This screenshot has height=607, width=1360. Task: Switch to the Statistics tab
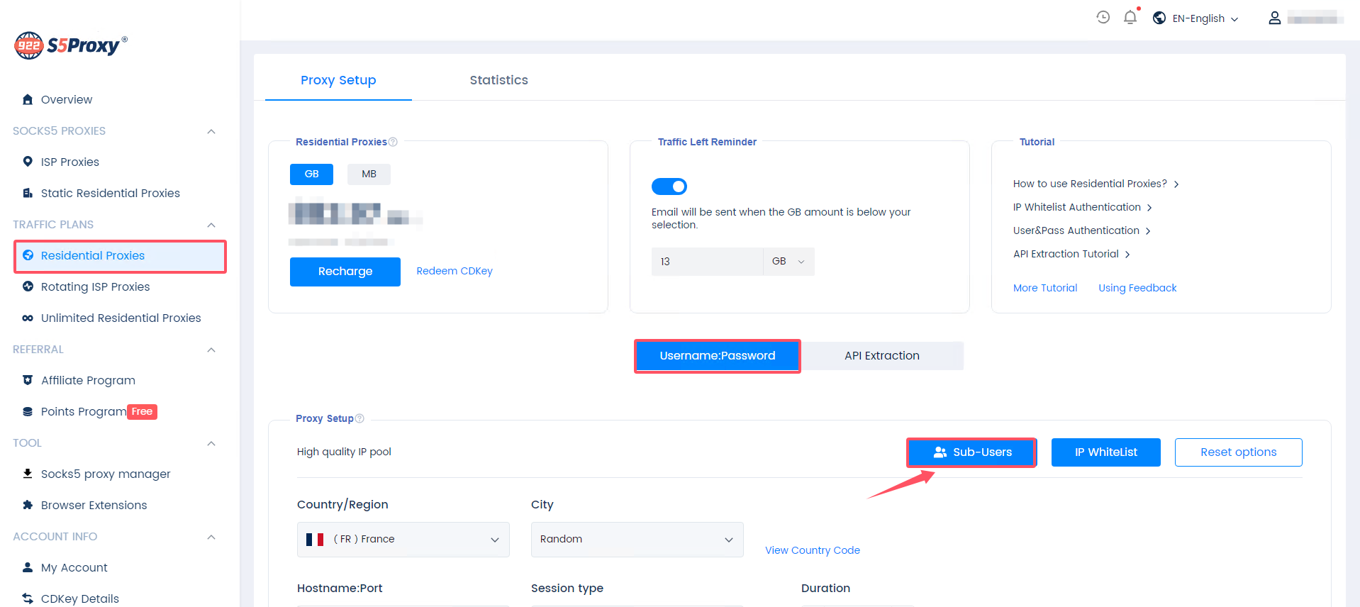tap(498, 80)
